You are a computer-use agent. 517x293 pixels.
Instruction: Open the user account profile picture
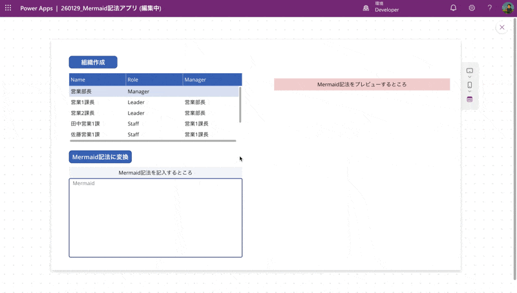point(508,8)
